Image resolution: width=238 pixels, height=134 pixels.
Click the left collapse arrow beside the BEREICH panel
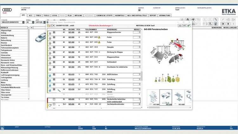pyautogui.click(x=31, y=28)
